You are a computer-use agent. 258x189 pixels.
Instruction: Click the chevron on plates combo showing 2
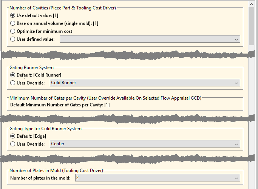click(x=236, y=178)
